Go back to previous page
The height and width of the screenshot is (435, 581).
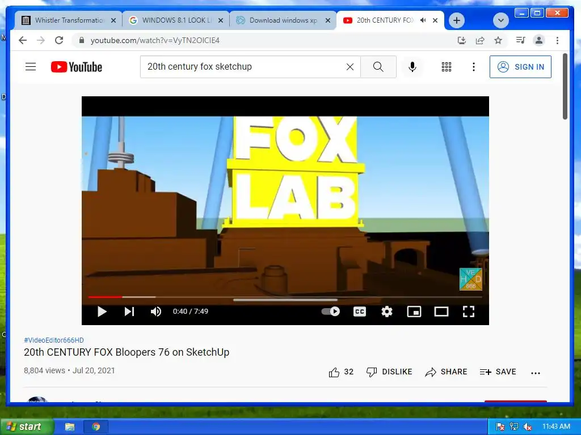(23, 40)
